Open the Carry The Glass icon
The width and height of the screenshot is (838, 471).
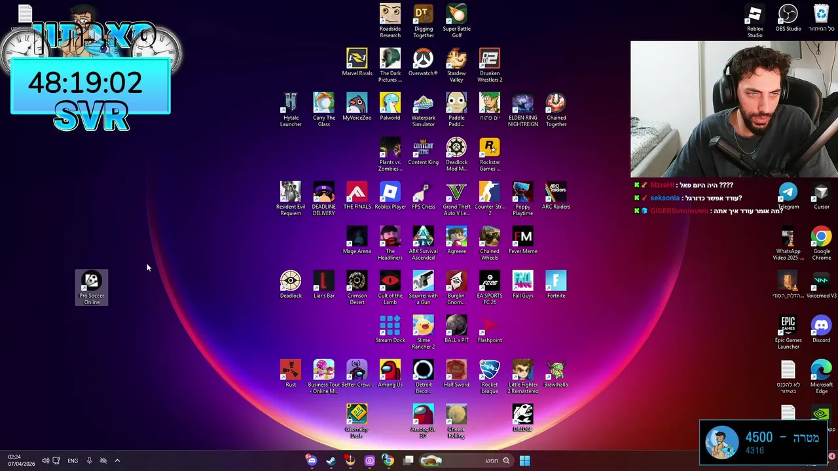point(324,110)
